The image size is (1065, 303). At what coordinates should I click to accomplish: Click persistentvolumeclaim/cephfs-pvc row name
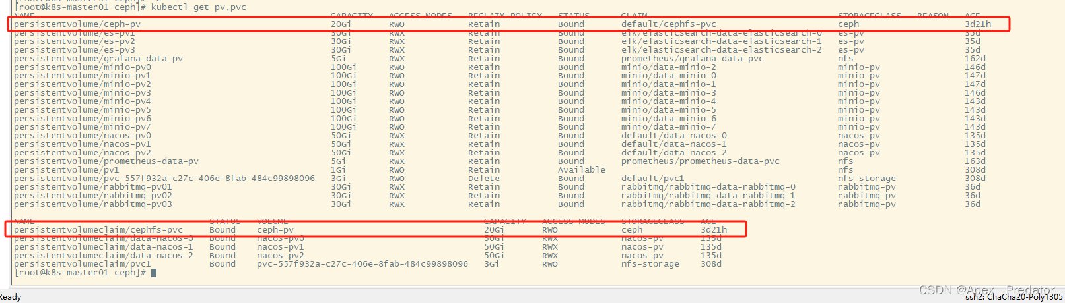[x=98, y=230]
